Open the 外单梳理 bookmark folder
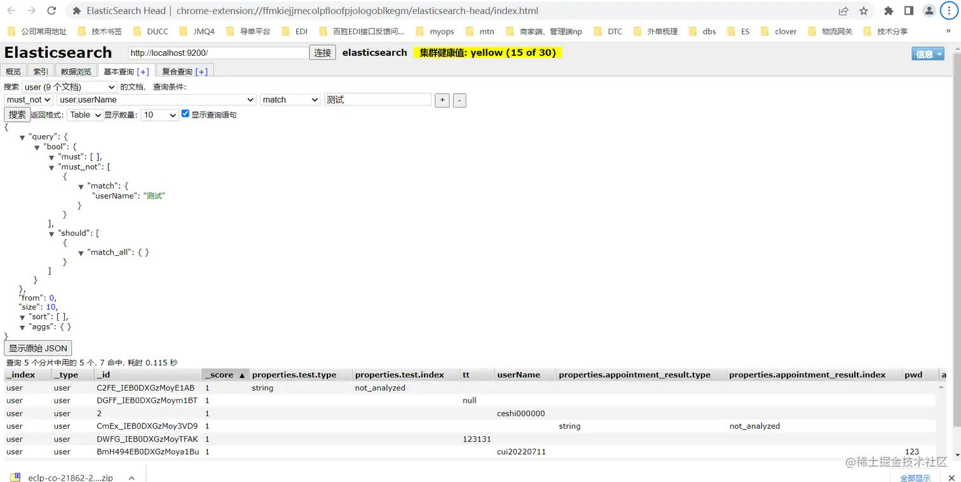Image resolution: width=961 pixels, height=482 pixels. point(655,31)
